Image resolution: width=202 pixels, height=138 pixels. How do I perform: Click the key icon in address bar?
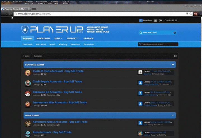187,14
